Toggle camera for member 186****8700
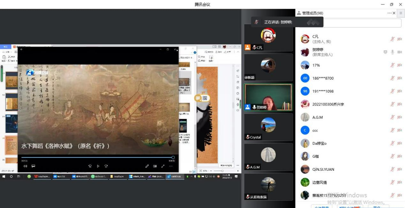The height and width of the screenshot is (208, 405). point(400,78)
